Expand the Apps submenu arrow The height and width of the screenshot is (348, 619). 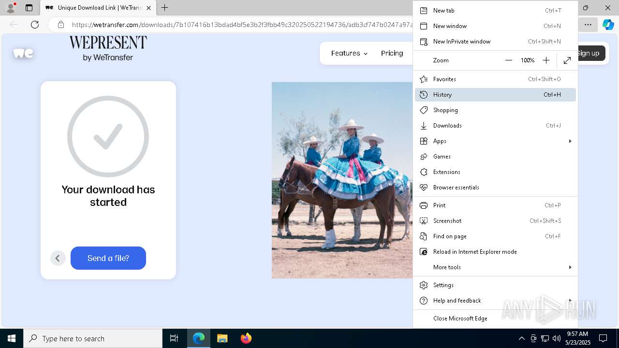(570, 141)
